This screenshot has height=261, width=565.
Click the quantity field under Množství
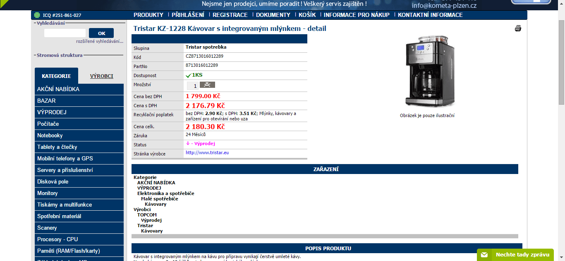[193, 86]
